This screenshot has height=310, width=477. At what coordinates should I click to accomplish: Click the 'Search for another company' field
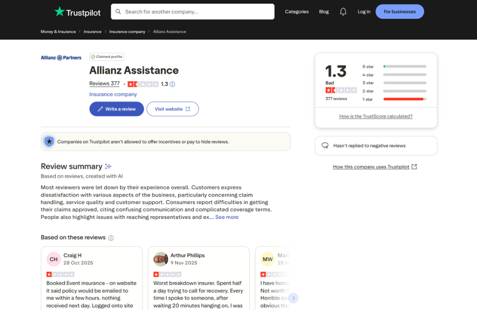[193, 12]
